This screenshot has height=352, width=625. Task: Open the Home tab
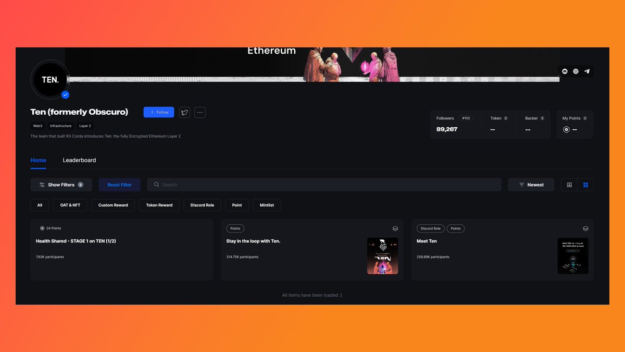38,160
